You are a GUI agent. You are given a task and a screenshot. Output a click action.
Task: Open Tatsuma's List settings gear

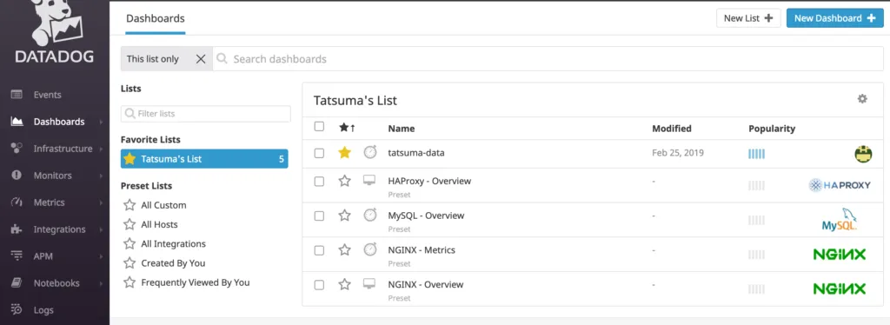(x=862, y=99)
